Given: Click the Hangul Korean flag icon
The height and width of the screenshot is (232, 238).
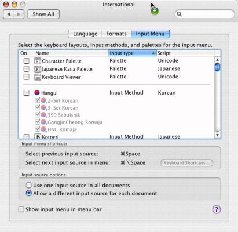Looking at the screenshot, I should point(37,93).
